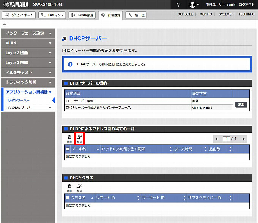This screenshot has width=258, height=223.
Task: Expand the インターフェース設定 menu
Action: point(28,33)
